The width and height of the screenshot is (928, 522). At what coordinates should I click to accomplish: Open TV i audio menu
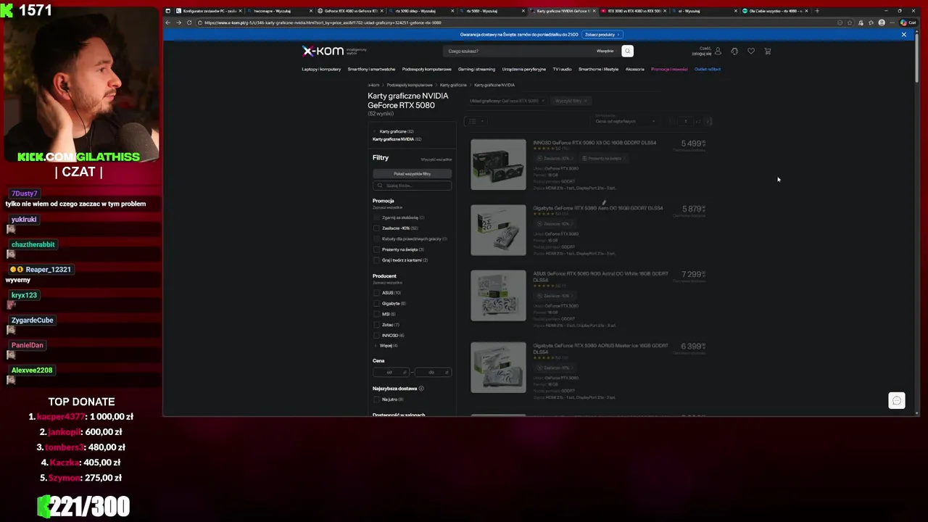pos(562,69)
